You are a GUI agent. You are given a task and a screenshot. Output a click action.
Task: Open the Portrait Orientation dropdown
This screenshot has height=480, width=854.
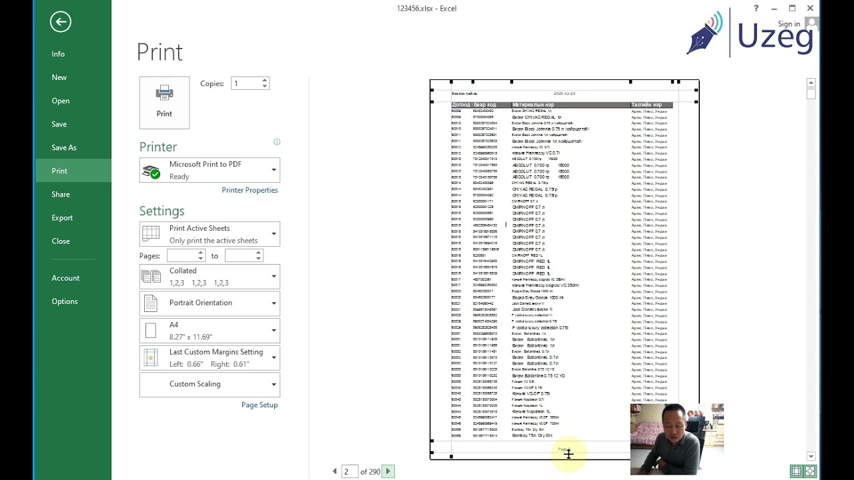(x=209, y=303)
